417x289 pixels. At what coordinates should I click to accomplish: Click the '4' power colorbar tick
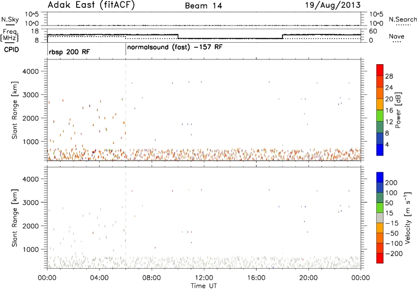click(387, 144)
